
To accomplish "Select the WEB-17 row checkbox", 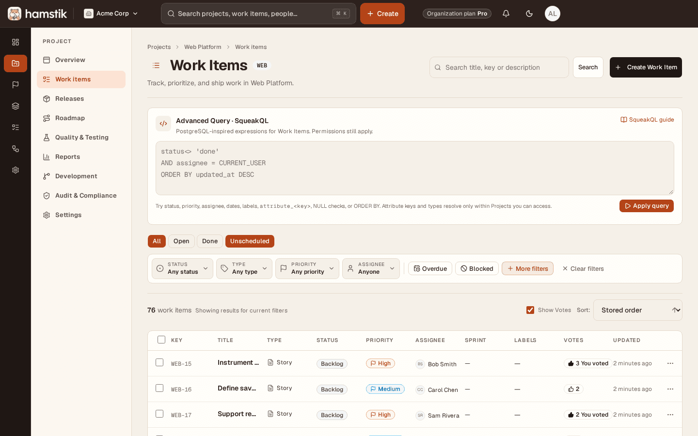I will pos(159,414).
